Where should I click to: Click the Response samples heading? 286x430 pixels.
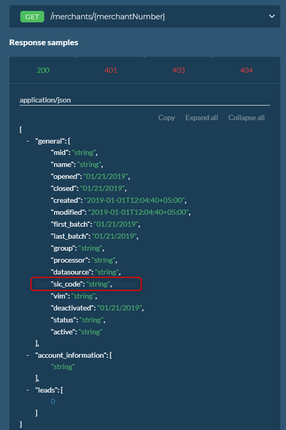[x=44, y=43]
